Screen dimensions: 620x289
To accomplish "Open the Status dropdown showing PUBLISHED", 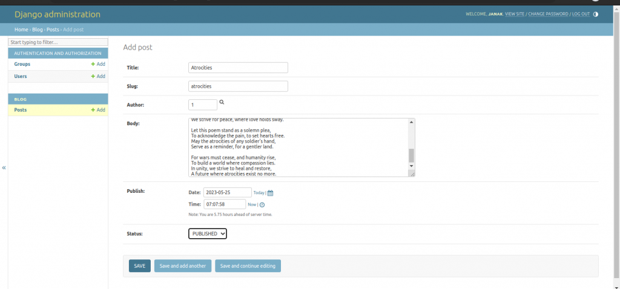I will [x=208, y=234].
